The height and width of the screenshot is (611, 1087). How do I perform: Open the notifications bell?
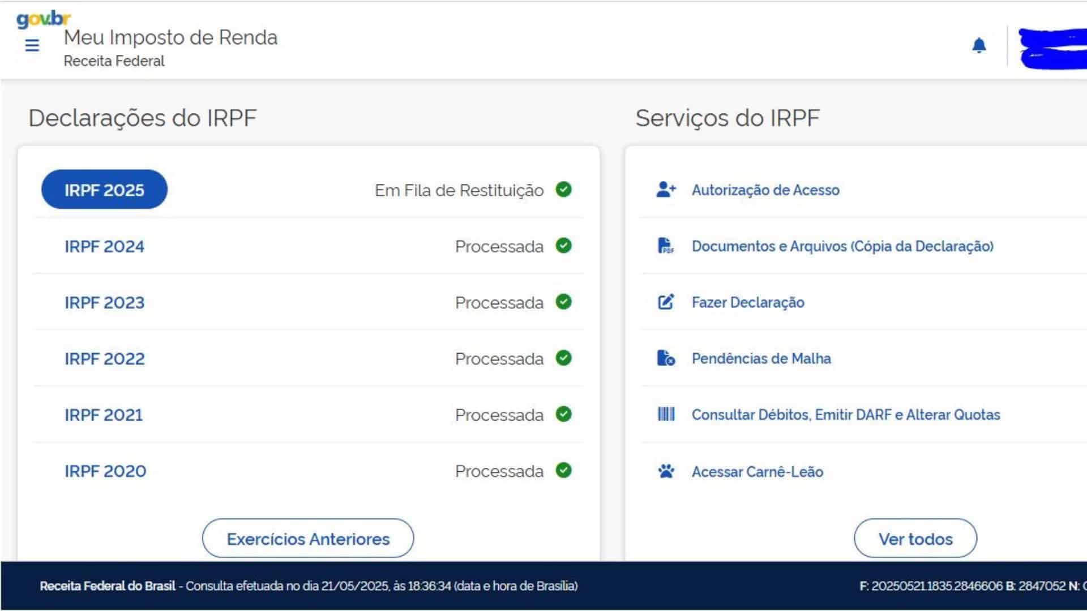point(979,45)
